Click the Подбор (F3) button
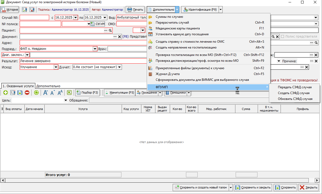The height and width of the screenshot is (194, 322). (87, 93)
